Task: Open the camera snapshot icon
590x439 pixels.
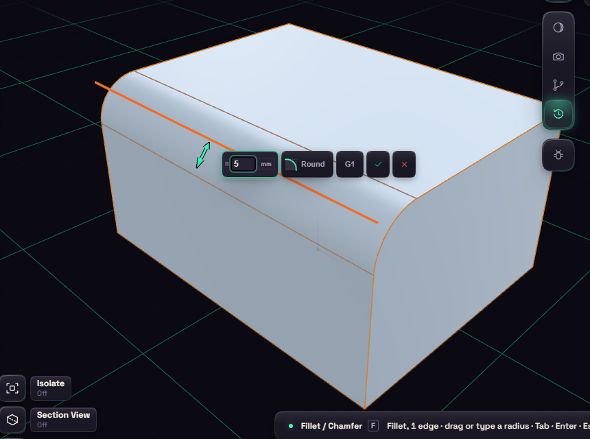Action: [x=558, y=56]
